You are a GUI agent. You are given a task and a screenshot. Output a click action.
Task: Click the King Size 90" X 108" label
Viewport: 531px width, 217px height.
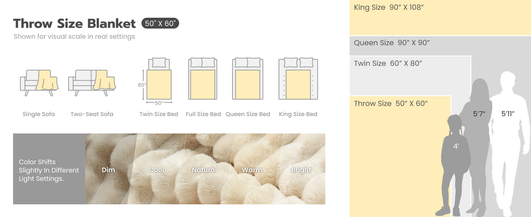[x=389, y=8]
